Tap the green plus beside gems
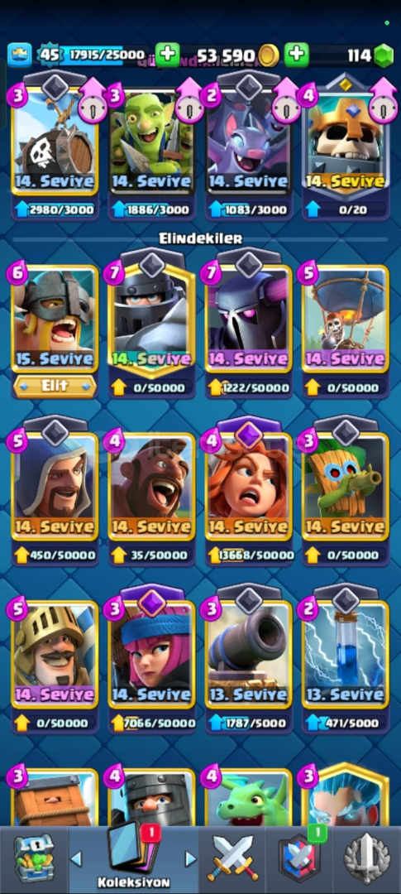Image resolution: width=401 pixels, height=894 pixels. pos(296,55)
